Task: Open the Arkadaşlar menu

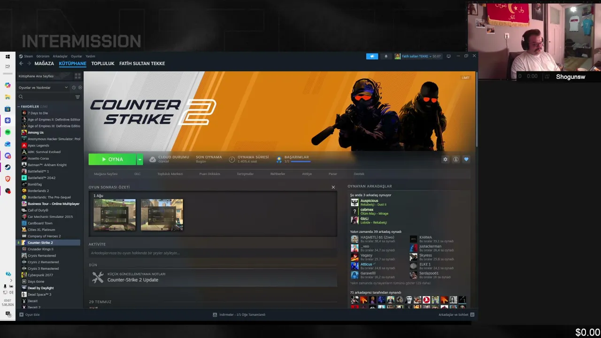Action: (x=60, y=56)
